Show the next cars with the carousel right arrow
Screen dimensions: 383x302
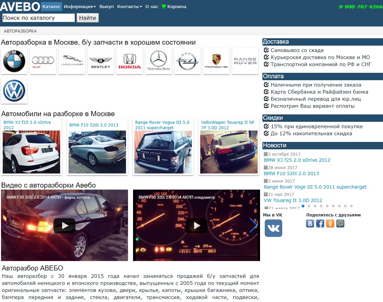(254, 148)
